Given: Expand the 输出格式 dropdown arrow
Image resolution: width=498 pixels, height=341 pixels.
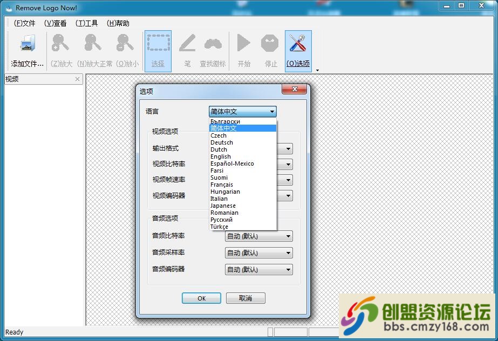Looking at the screenshot, I should [x=288, y=148].
